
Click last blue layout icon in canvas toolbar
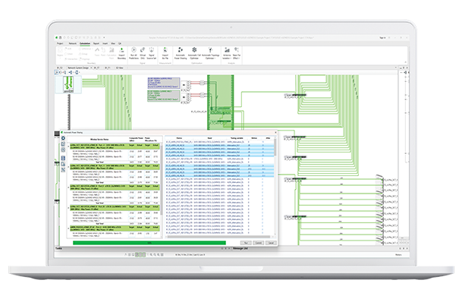pos(77,73)
